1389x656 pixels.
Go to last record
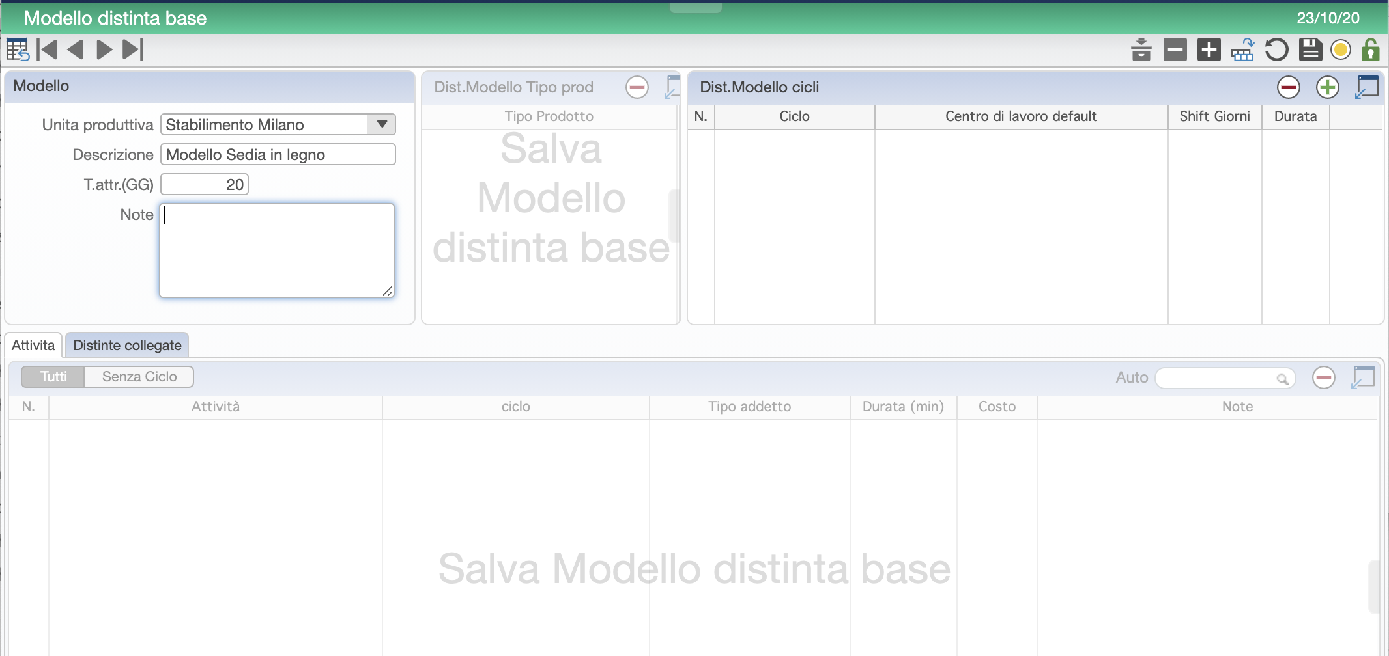click(133, 49)
